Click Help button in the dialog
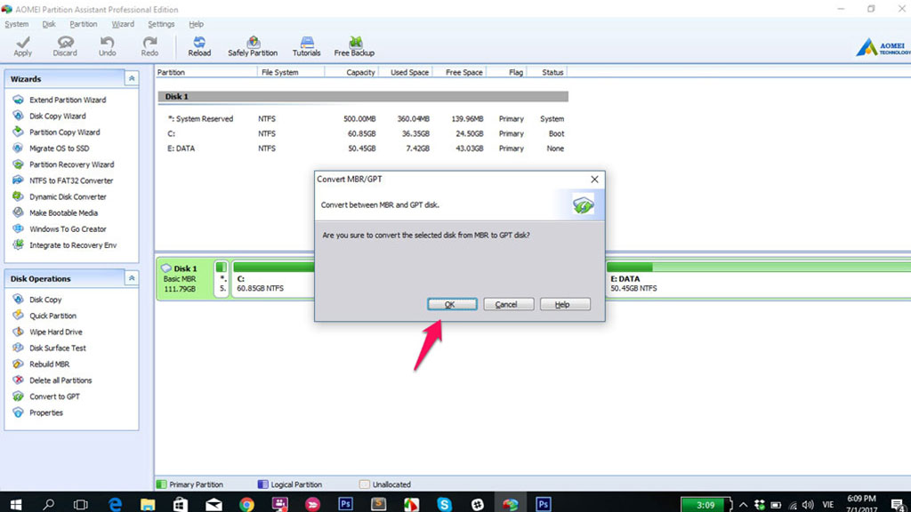This screenshot has height=512, width=911. [x=565, y=304]
